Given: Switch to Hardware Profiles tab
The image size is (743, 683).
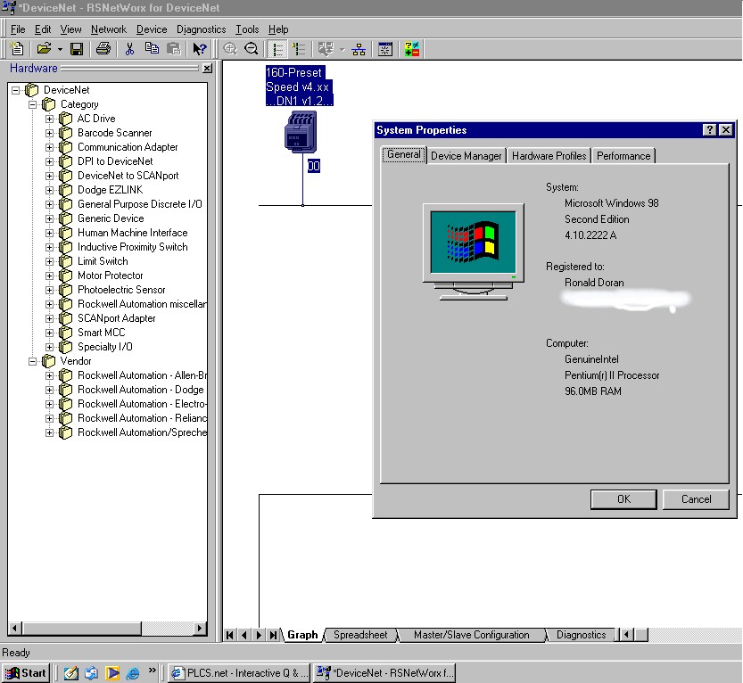Looking at the screenshot, I should (x=549, y=156).
